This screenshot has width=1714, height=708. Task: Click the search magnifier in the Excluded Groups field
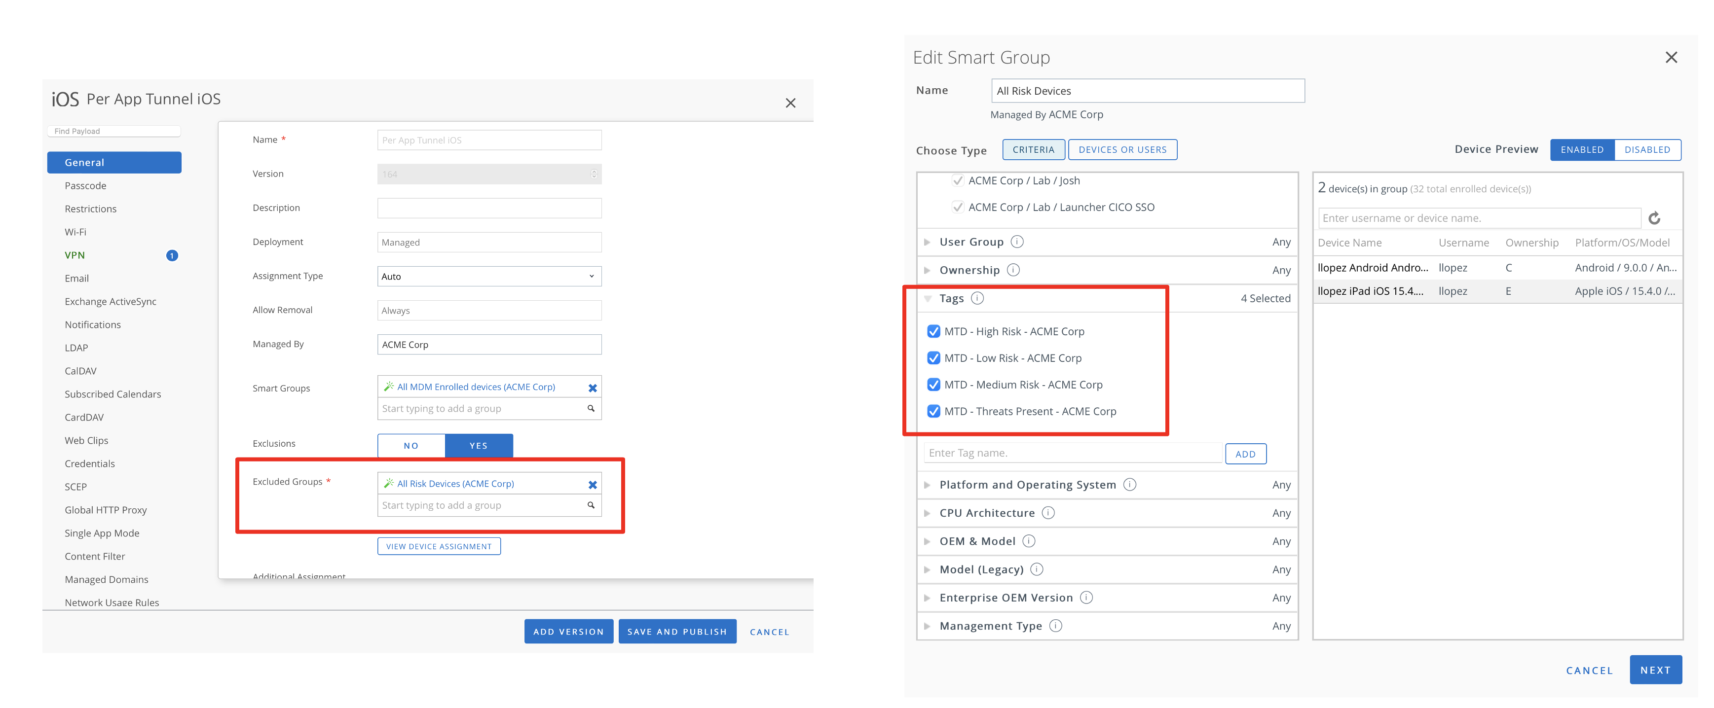[x=590, y=505]
